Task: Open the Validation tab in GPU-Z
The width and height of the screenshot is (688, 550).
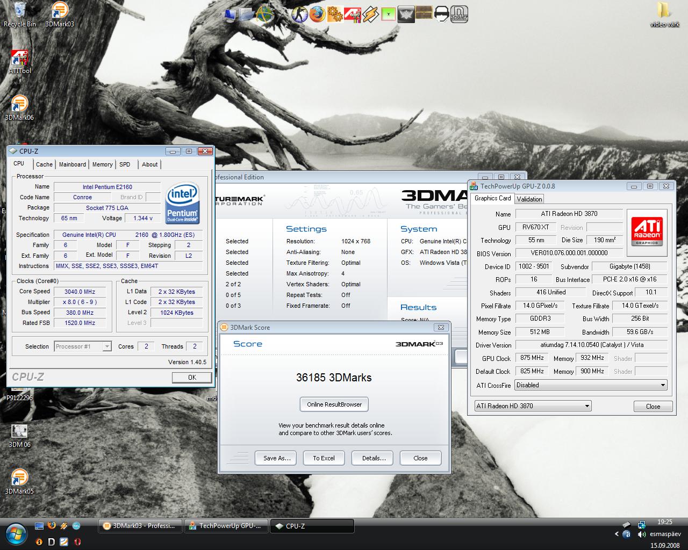Action: (x=529, y=199)
